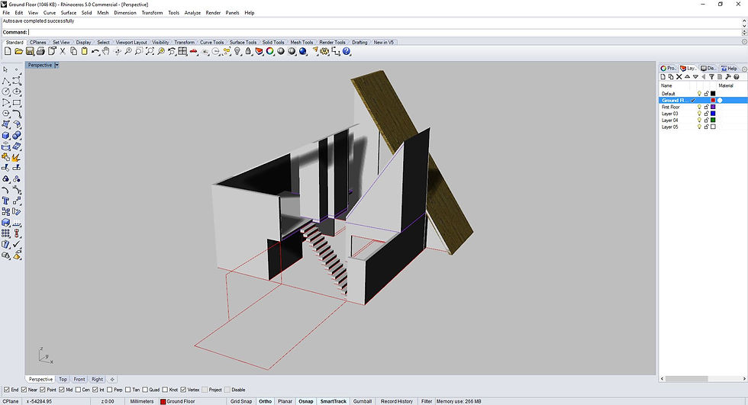The width and height of the screenshot is (748, 405).
Task: Toggle the Point osnap checkbox
Action: tap(43, 389)
